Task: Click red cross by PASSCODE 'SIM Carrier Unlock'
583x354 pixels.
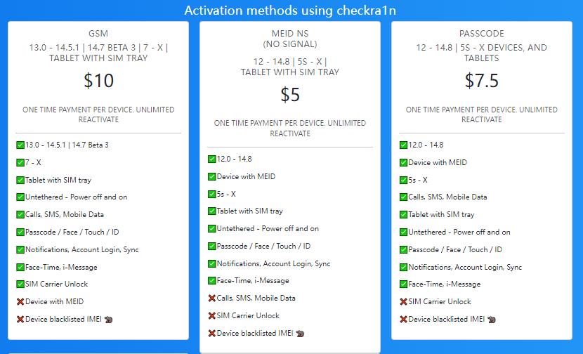Action: (x=403, y=301)
